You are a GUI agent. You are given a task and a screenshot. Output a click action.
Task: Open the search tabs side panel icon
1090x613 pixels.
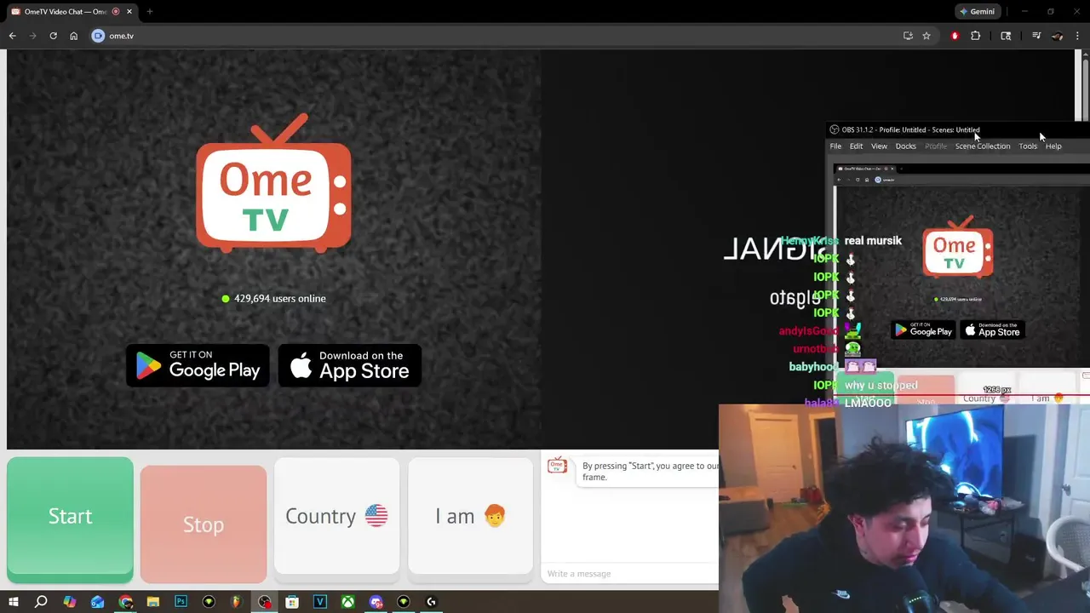coord(1006,36)
